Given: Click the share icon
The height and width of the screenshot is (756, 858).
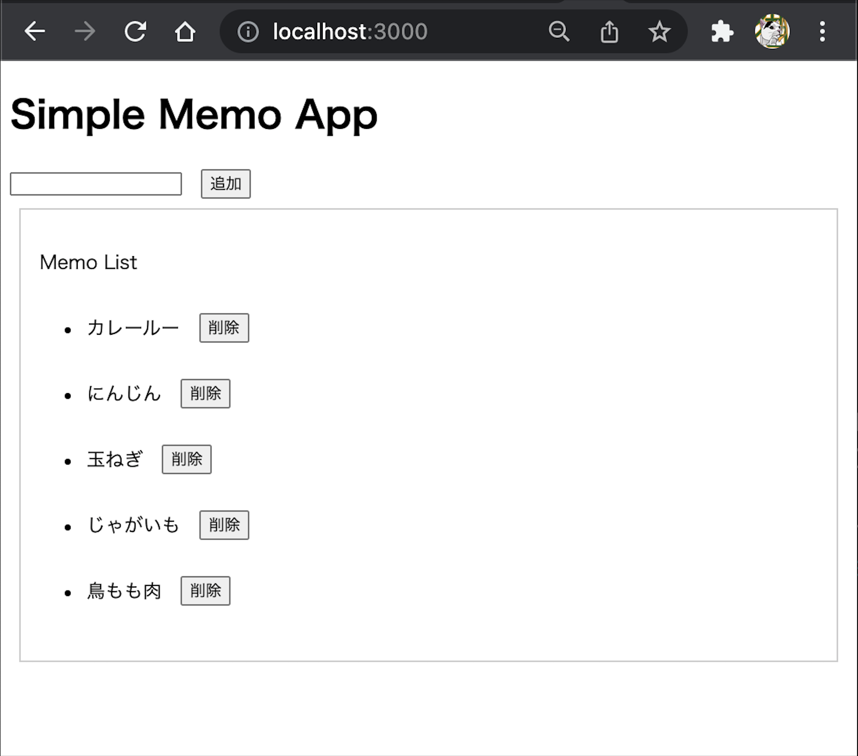Looking at the screenshot, I should click(x=609, y=31).
